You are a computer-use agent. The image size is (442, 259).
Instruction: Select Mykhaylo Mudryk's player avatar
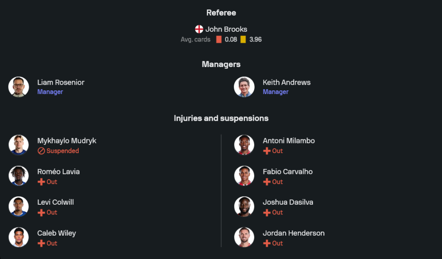[x=19, y=145]
